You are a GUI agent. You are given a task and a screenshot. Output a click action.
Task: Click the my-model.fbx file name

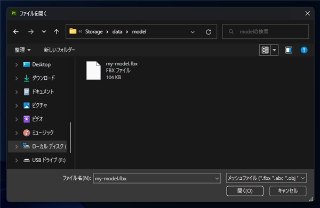pos(122,64)
